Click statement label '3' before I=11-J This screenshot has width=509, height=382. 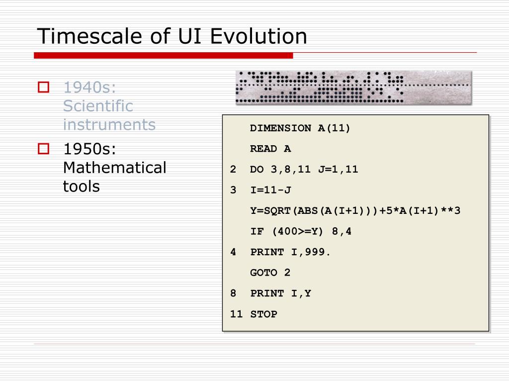tap(233, 190)
